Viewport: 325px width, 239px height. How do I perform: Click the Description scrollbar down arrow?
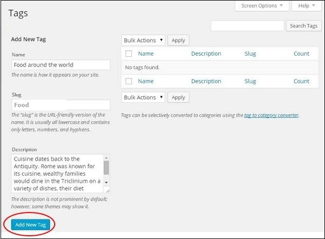coord(106,183)
